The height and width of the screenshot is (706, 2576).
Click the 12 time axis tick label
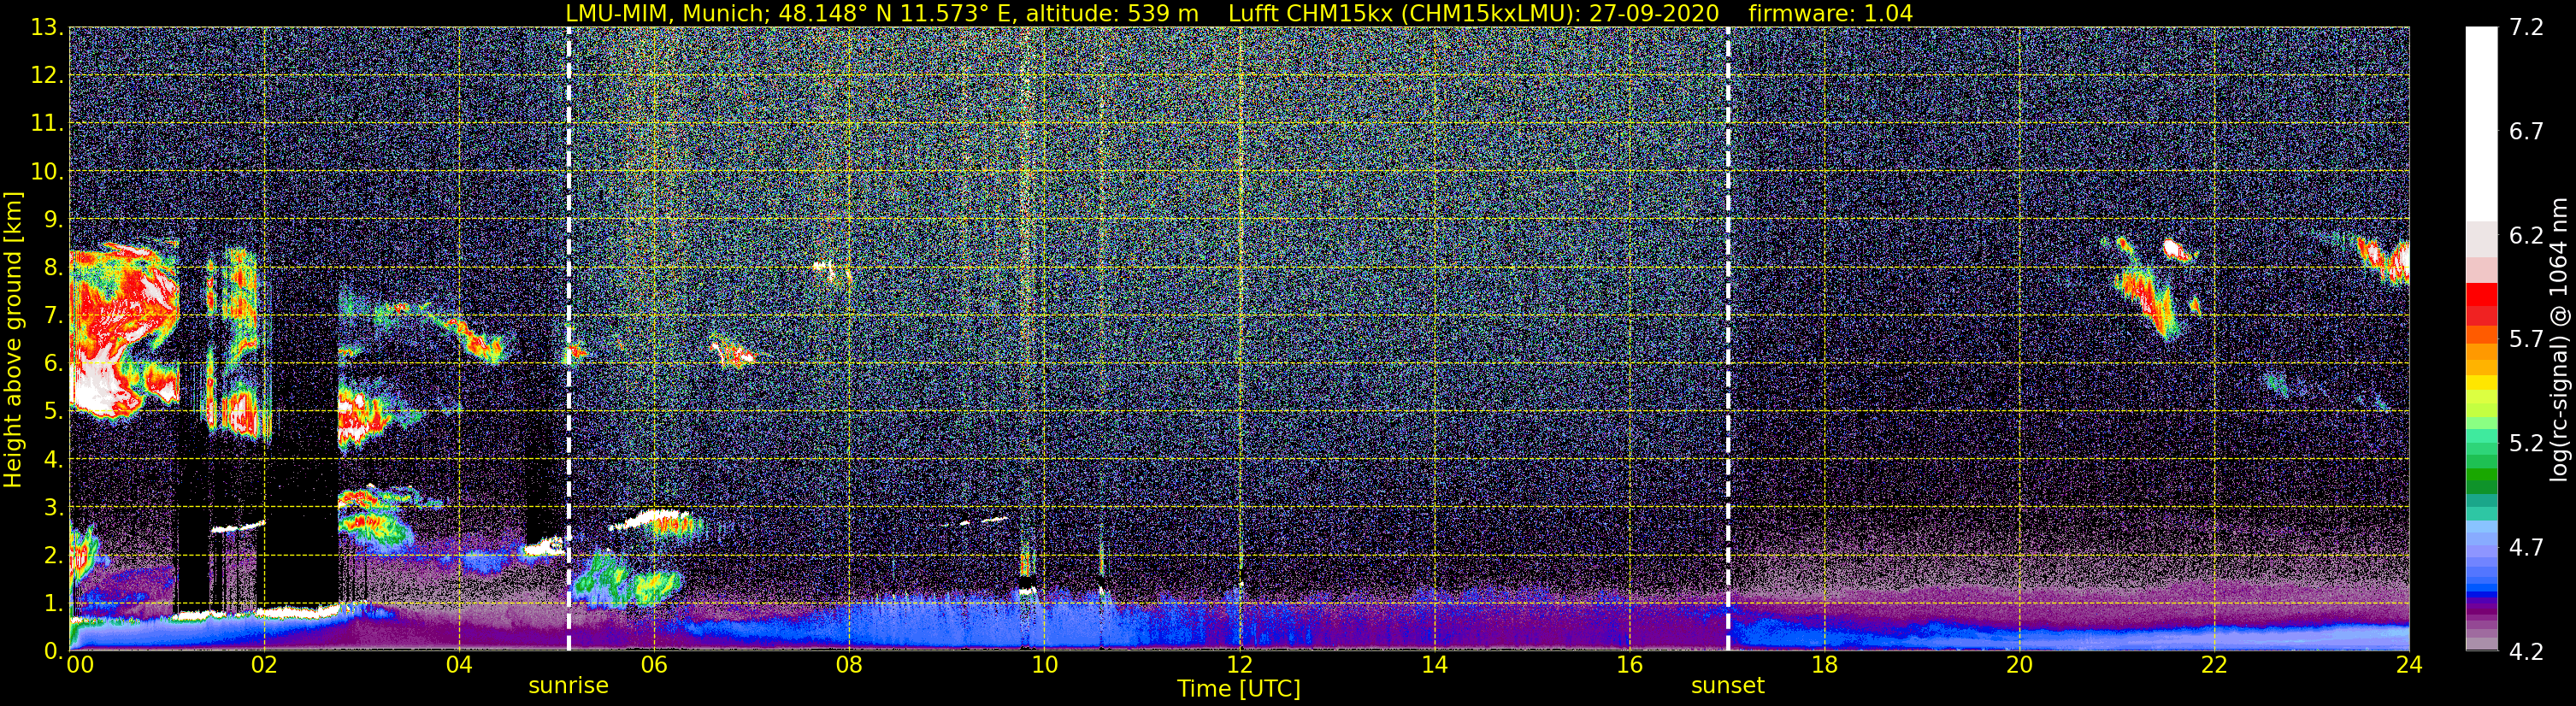(1239, 665)
